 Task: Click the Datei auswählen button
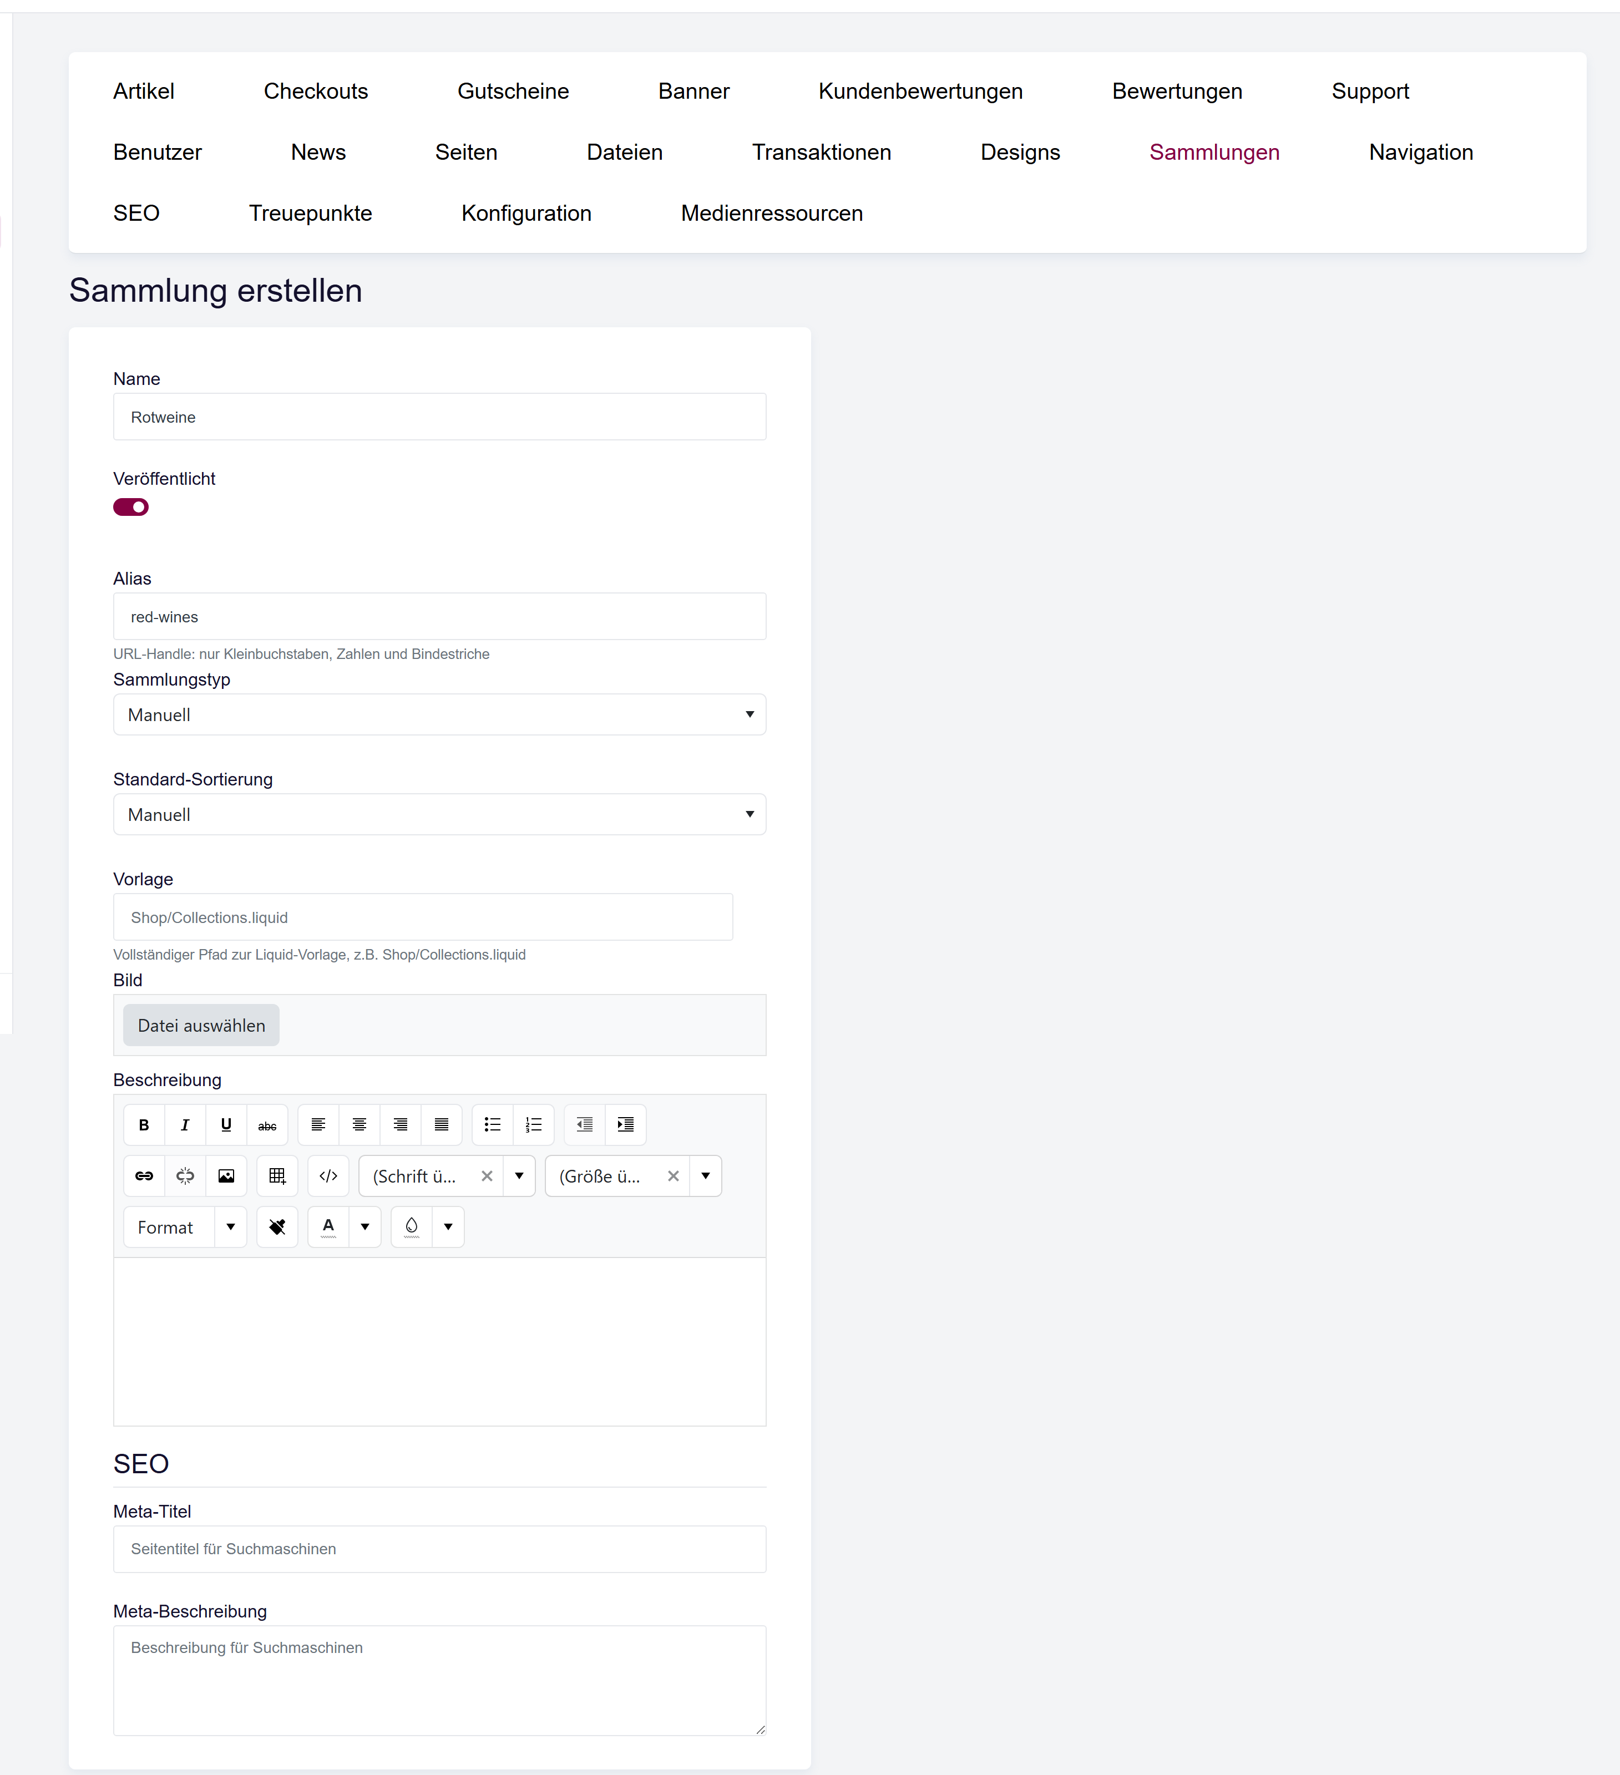click(x=201, y=1025)
